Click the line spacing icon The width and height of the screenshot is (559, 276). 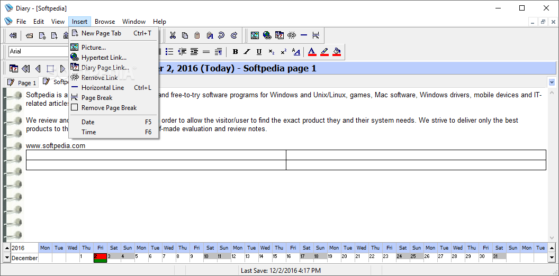click(x=206, y=52)
